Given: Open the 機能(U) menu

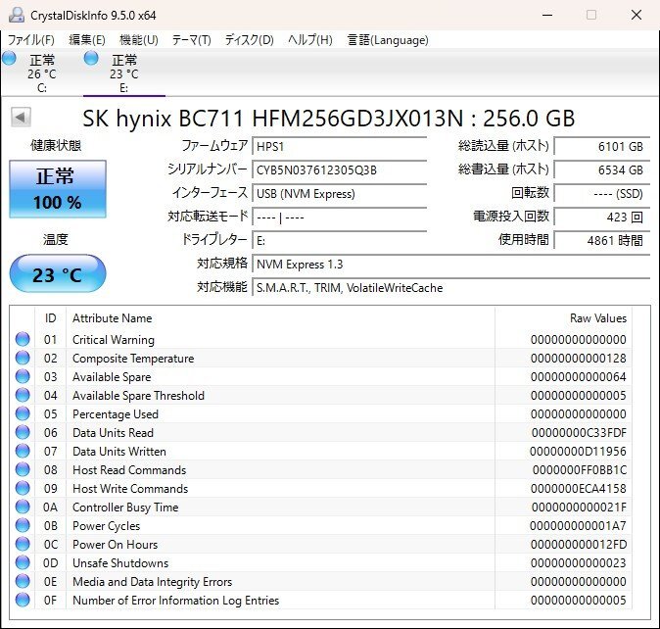Looking at the screenshot, I should tap(138, 40).
